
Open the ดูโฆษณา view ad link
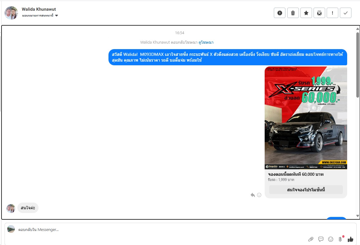(x=206, y=42)
